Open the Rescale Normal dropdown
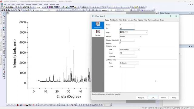Screen dimensions: 194x109 click(x=130, y=37)
